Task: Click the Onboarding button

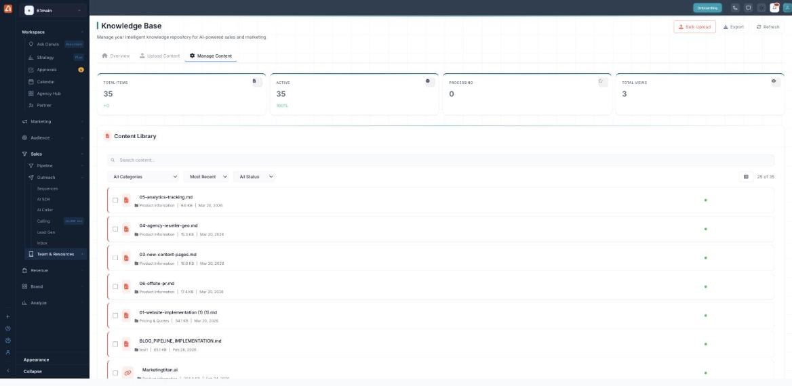Action: 707,8
